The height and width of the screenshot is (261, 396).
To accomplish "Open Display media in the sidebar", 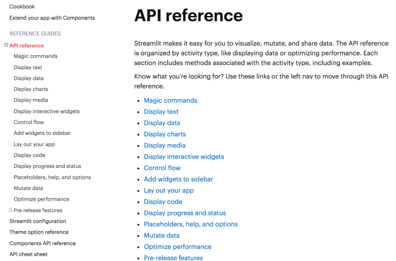I will click(31, 100).
